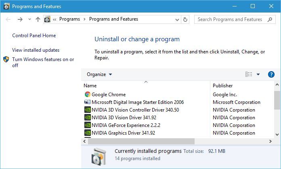Image resolution: width=281 pixels, height=169 pixels.
Task: Expand the view options dropdown arrow
Action: 258,74
